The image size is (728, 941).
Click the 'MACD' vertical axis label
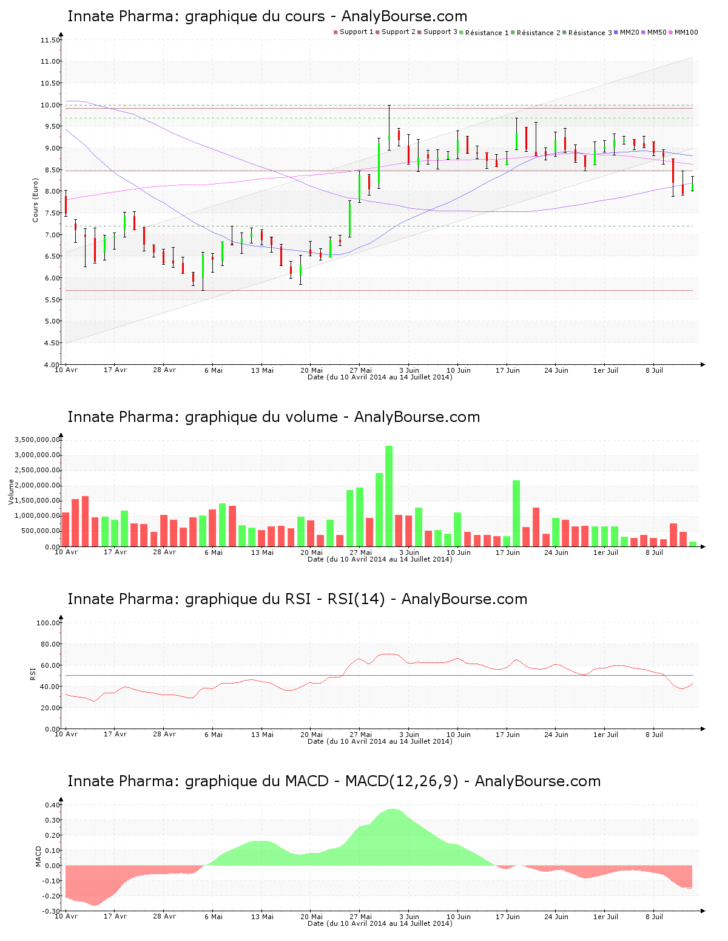38,856
